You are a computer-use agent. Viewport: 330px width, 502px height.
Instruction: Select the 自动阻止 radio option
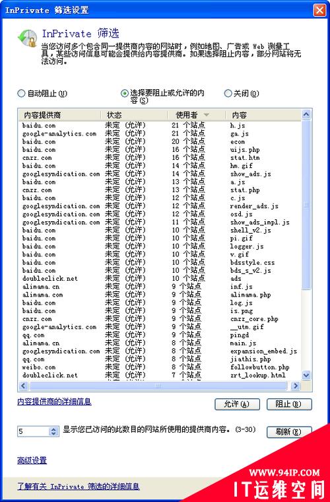point(21,94)
